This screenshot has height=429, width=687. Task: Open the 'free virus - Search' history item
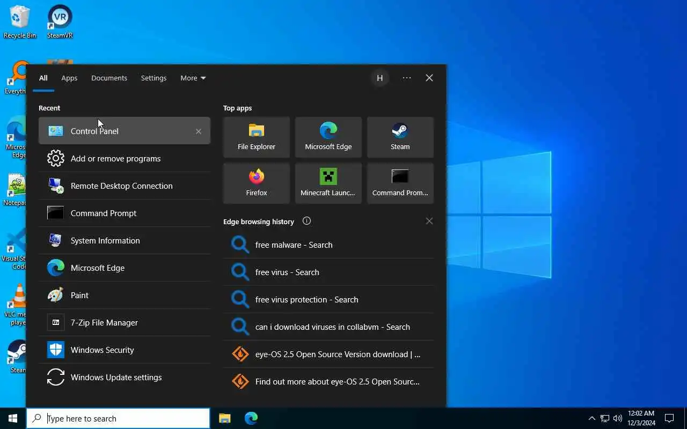(x=328, y=272)
